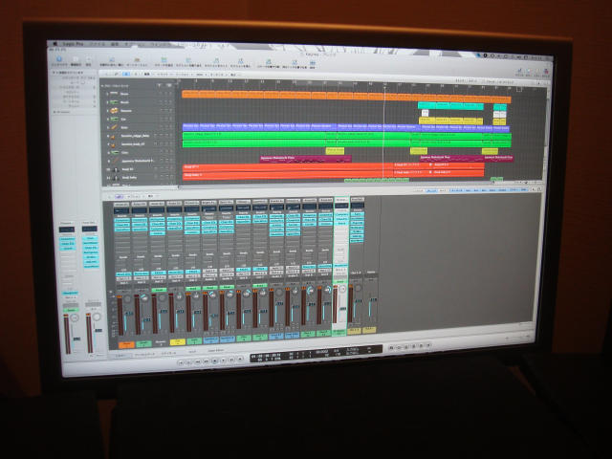Switch to the Piano Roll tab at the bottom

(x=169, y=353)
